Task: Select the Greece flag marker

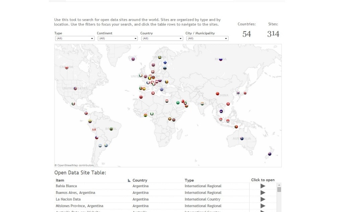Action: point(161,89)
